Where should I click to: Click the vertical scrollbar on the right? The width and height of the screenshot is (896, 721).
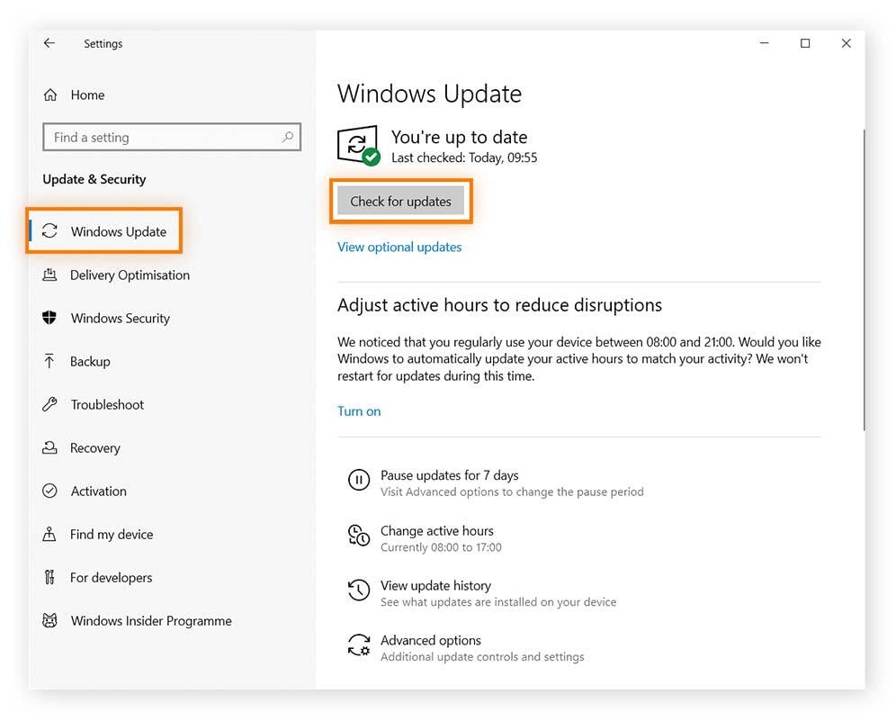point(864,280)
